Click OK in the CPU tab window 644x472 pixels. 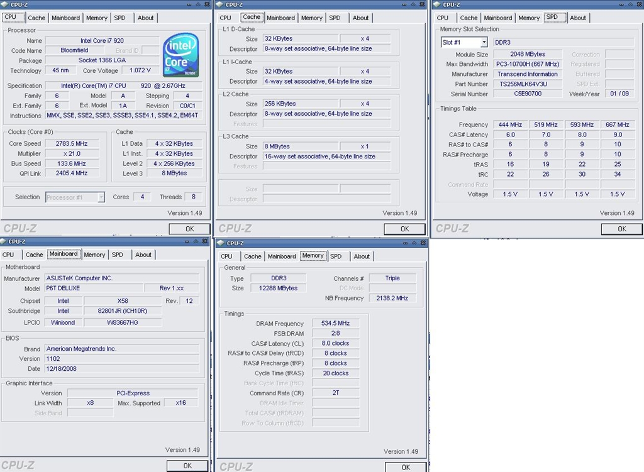click(x=189, y=229)
